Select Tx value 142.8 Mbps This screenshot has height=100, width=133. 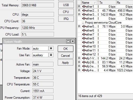click(x=108, y=15)
